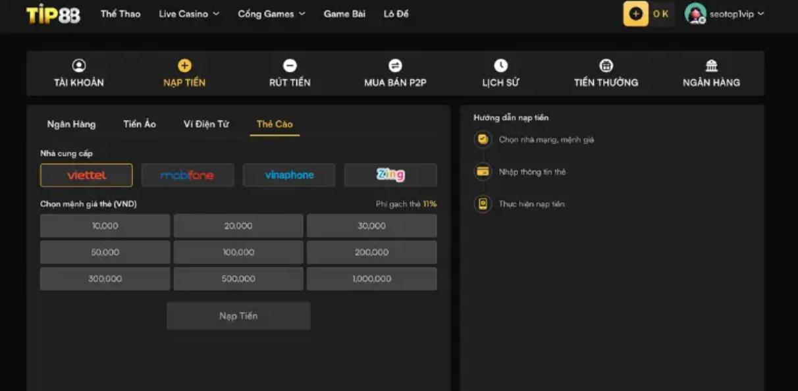The image size is (798, 391).
Task: Open the seotop1vip account dropdown arrow
Action: tap(761, 14)
